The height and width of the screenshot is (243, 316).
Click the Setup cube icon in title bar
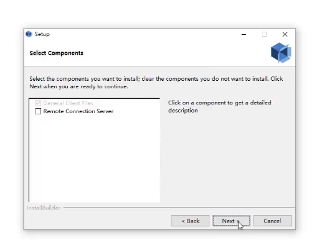[x=29, y=34]
